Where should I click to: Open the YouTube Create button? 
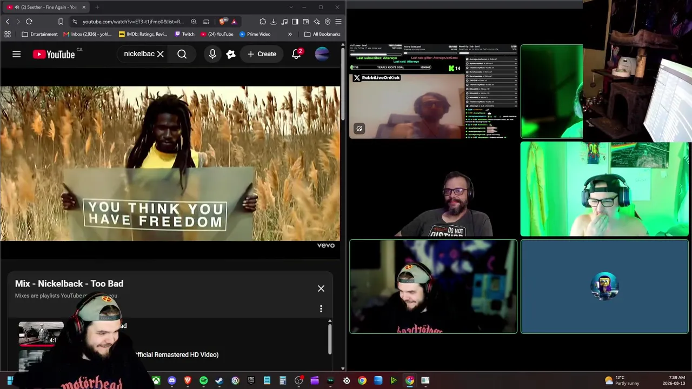(262, 54)
